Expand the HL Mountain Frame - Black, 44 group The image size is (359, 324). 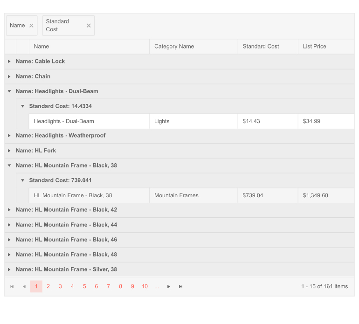[x=9, y=225]
